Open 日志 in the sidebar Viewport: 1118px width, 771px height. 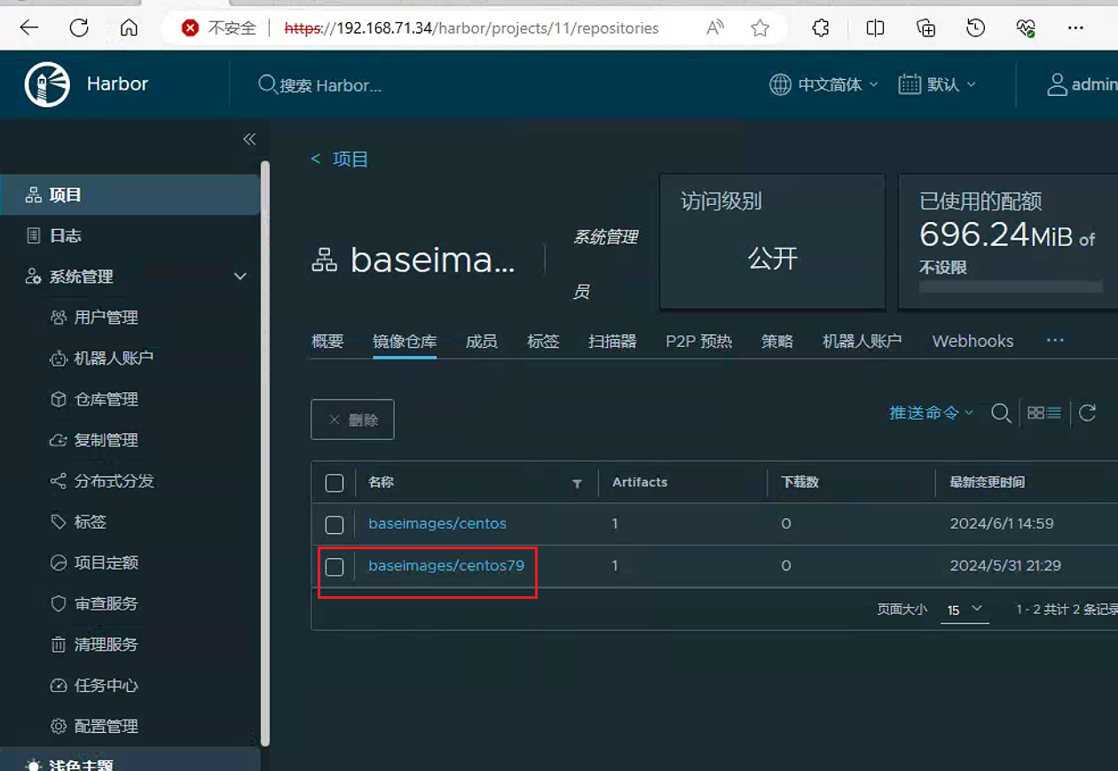click(67, 236)
